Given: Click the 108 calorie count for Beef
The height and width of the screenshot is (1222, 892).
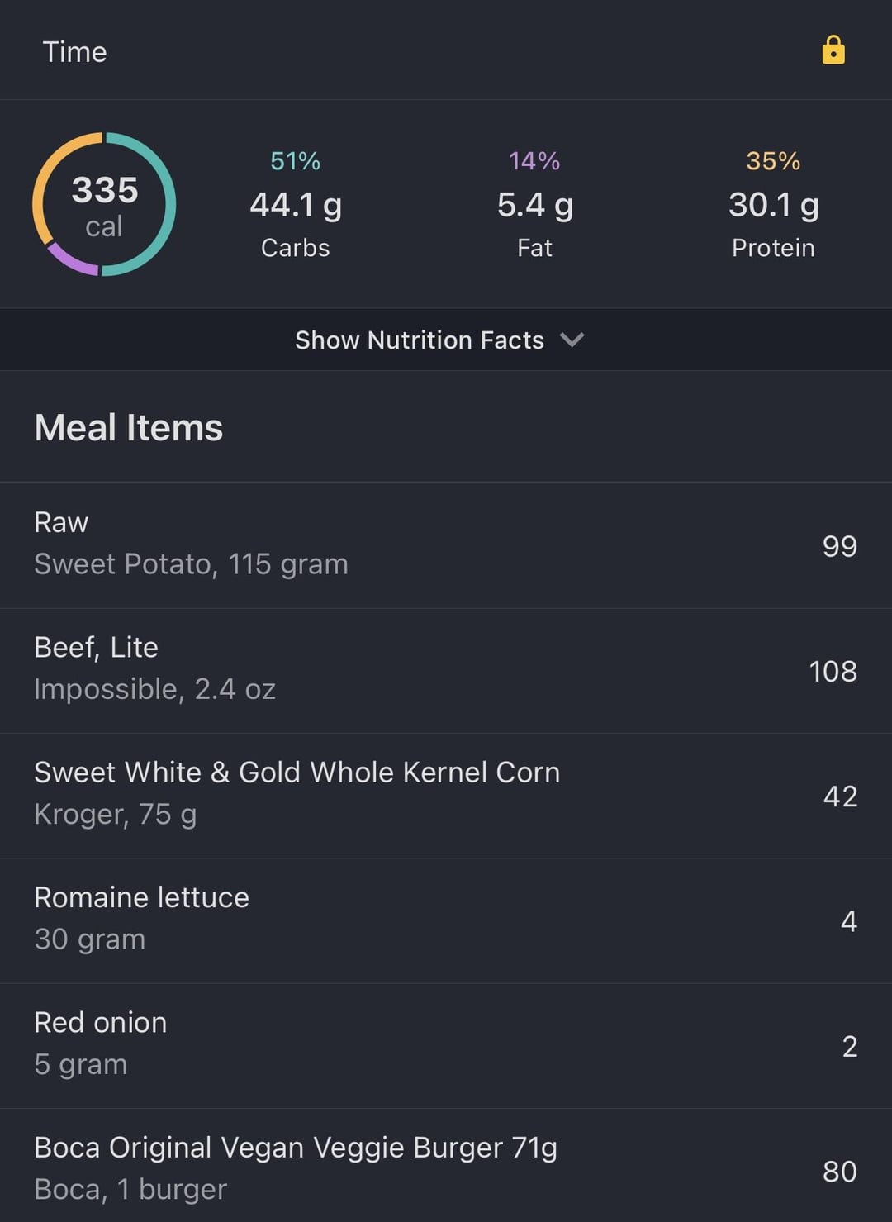Looking at the screenshot, I should (833, 671).
